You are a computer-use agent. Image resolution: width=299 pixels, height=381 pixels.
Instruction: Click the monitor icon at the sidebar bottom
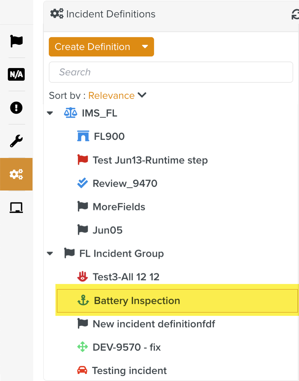coord(16,208)
